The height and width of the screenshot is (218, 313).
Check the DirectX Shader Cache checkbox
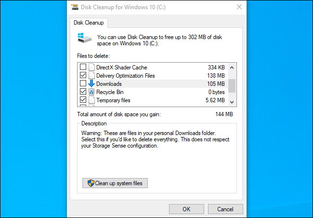point(83,67)
